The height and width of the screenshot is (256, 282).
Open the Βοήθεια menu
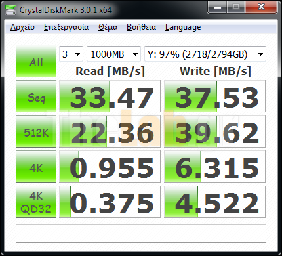[x=141, y=27]
